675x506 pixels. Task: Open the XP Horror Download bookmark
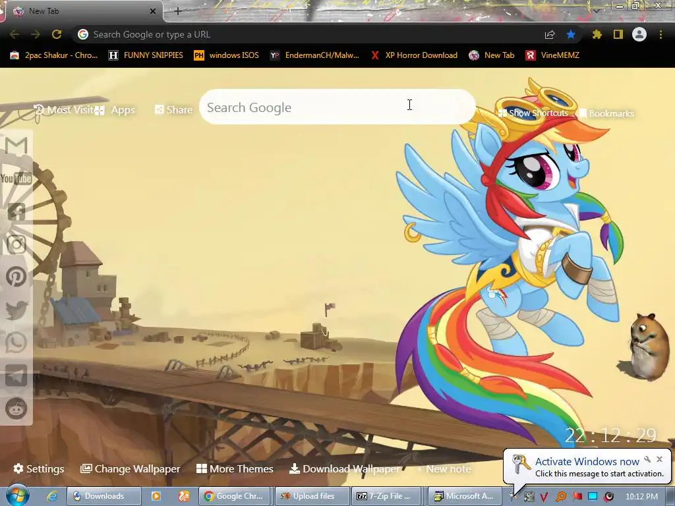click(x=414, y=55)
